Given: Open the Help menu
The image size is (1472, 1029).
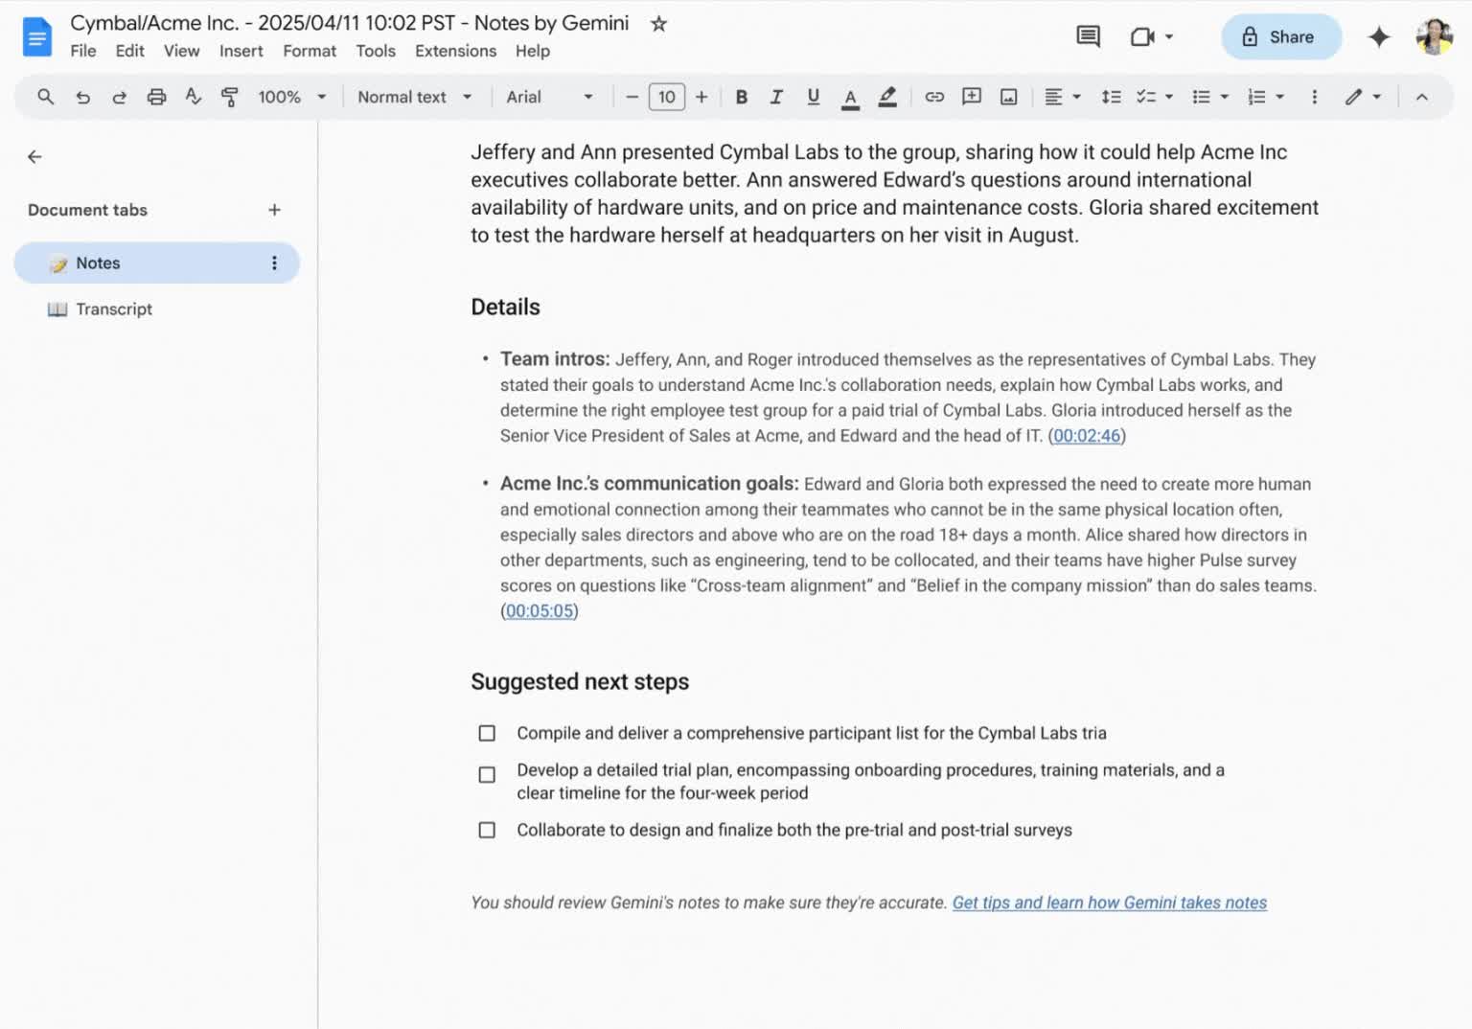Looking at the screenshot, I should tap(533, 51).
